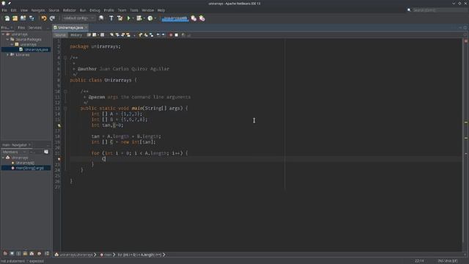Image resolution: width=469 pixels, height=264 pixels.
Task: Open the Debug Project dropdown arrow
Action: (x=144, y=18)
